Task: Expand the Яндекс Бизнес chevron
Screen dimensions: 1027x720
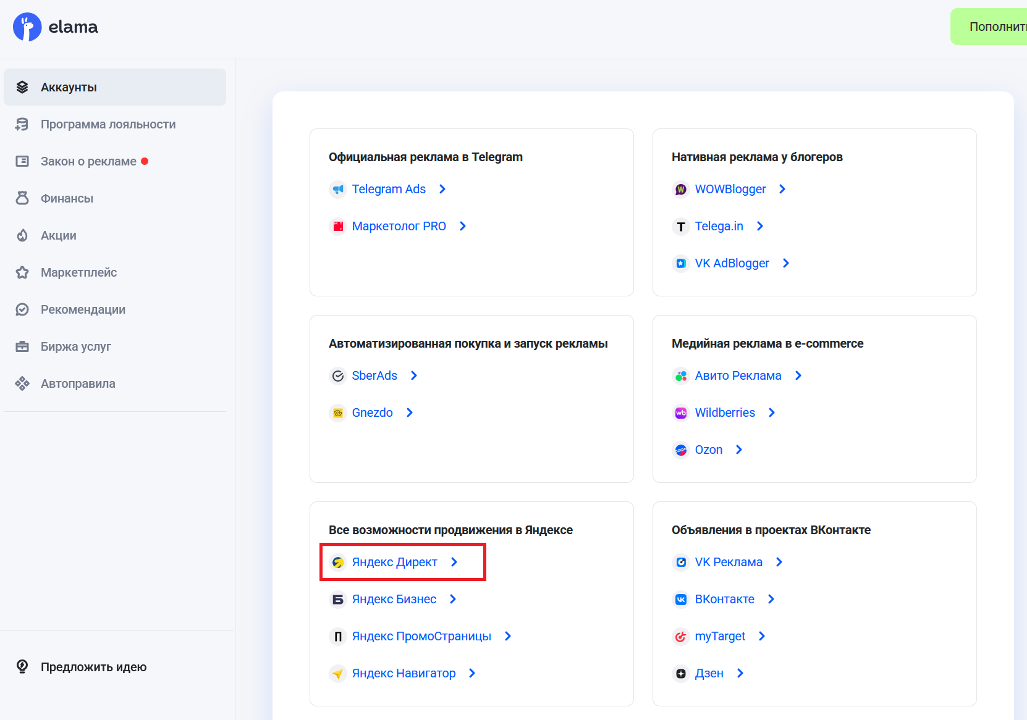Action: click(453, 599)
